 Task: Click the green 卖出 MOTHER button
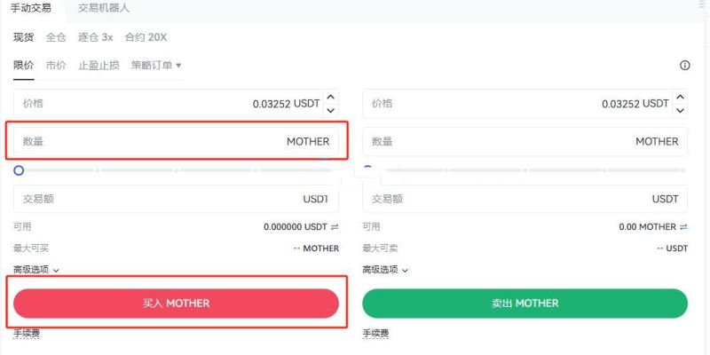click(x=525, y=304)
